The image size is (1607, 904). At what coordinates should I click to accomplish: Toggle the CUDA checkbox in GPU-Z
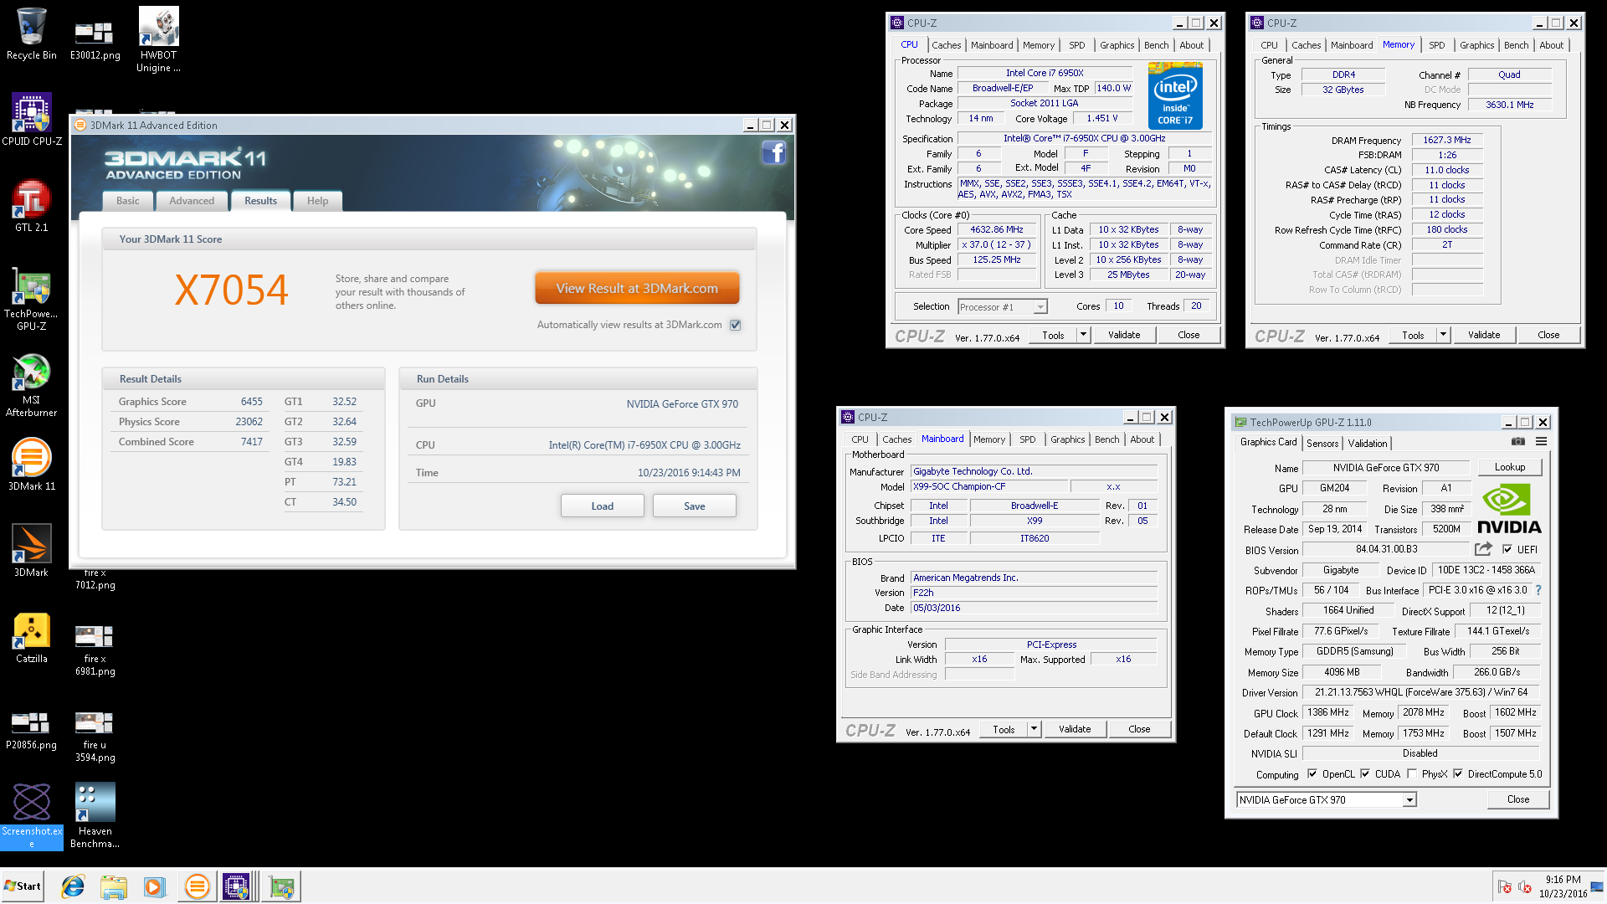[1365, 774]
